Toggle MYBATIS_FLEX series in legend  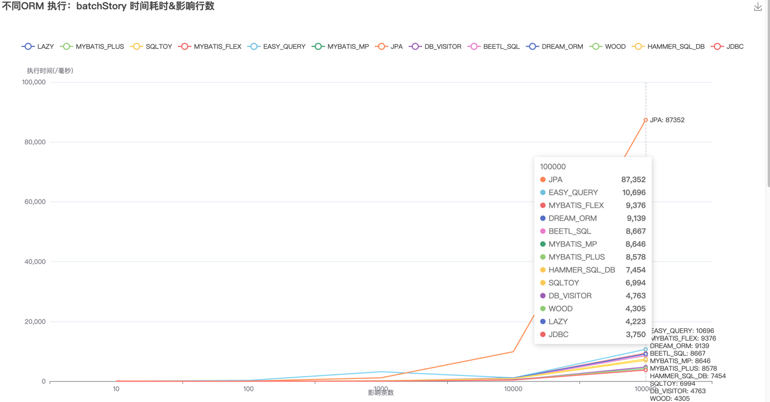210,47
